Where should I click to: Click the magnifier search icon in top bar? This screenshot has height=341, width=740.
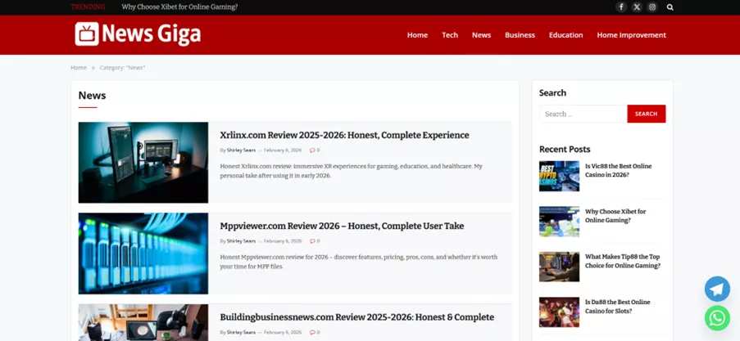coord(670,7)
